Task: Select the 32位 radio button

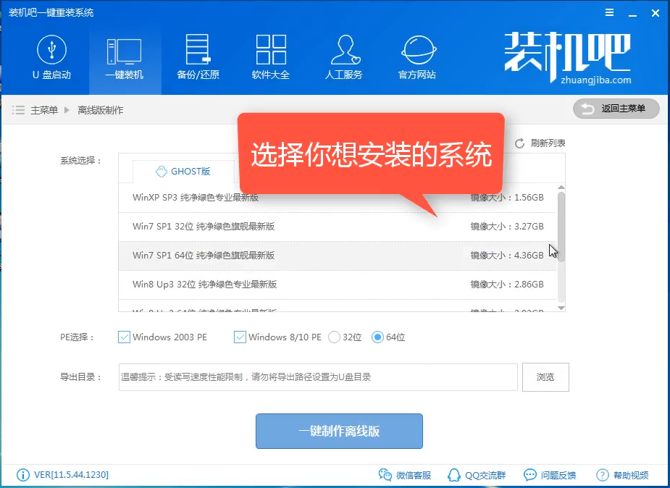Action: coord(334,337)
